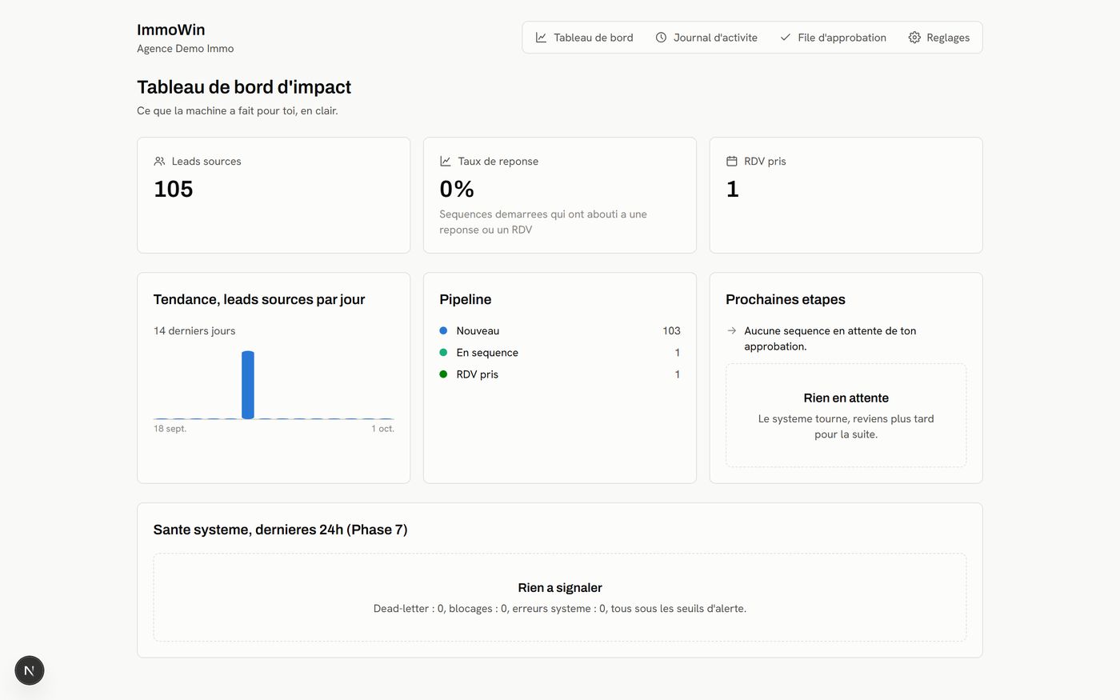
Task: Click the Tableau de bord d'impact heading
Action: click(244, 86)
